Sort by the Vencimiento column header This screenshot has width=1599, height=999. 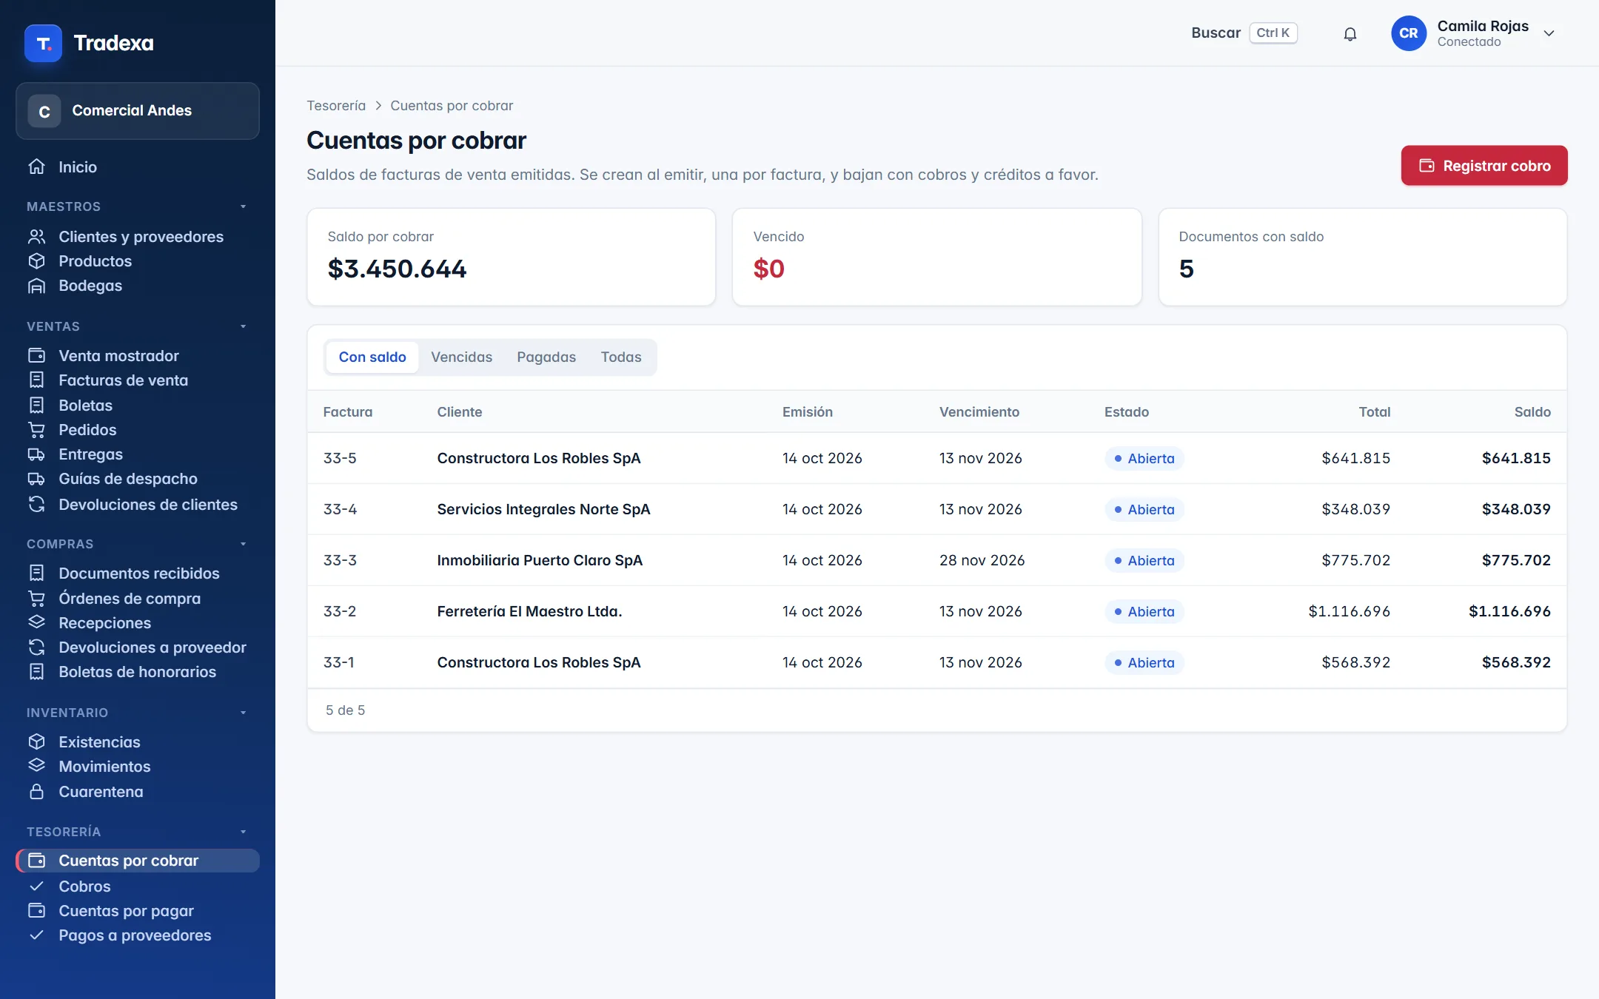[x=979, y=412]
